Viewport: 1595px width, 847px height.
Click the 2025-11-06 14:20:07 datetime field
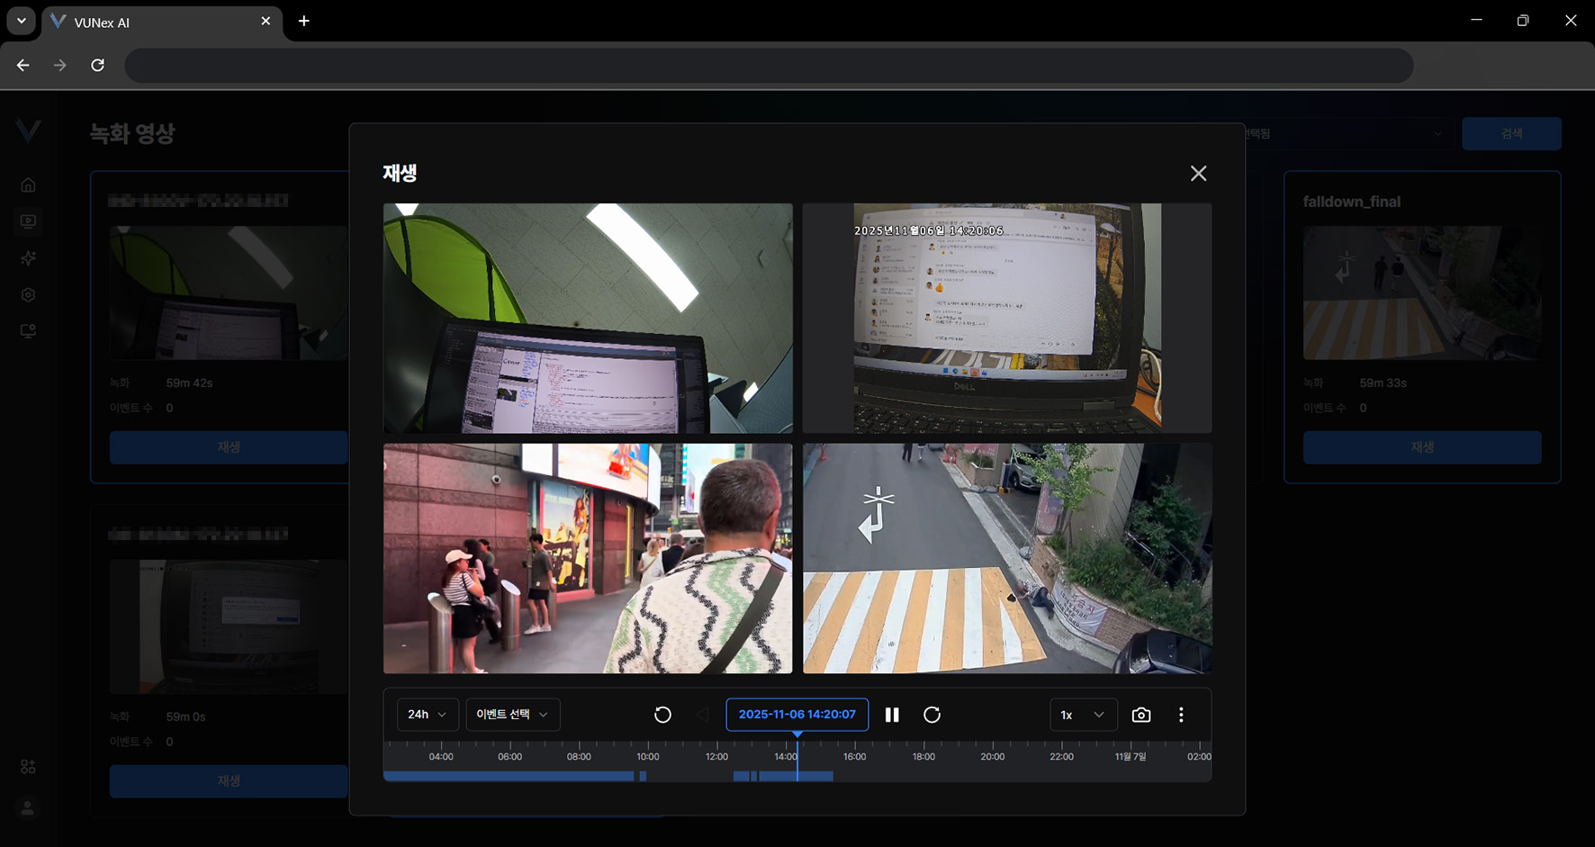(797, 715)
